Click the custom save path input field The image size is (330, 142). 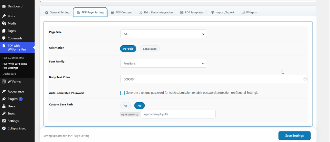tap(178, 114)
